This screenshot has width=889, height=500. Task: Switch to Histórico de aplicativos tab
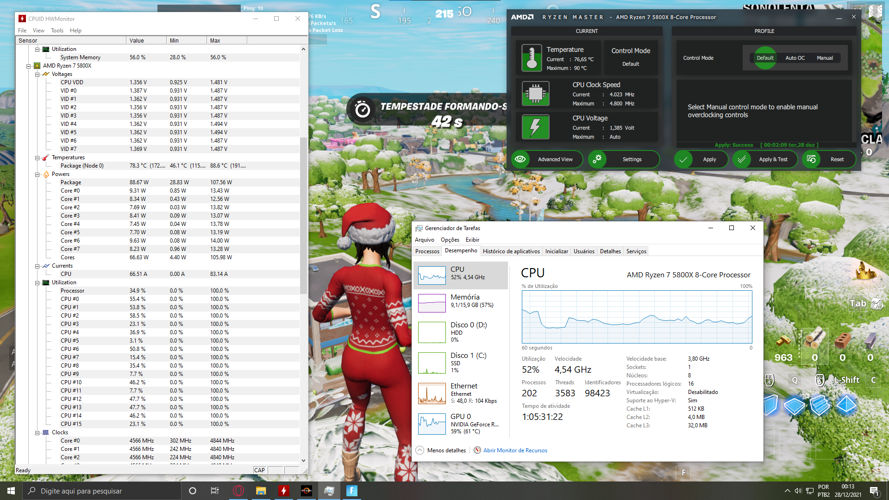[x=511, y=251]
